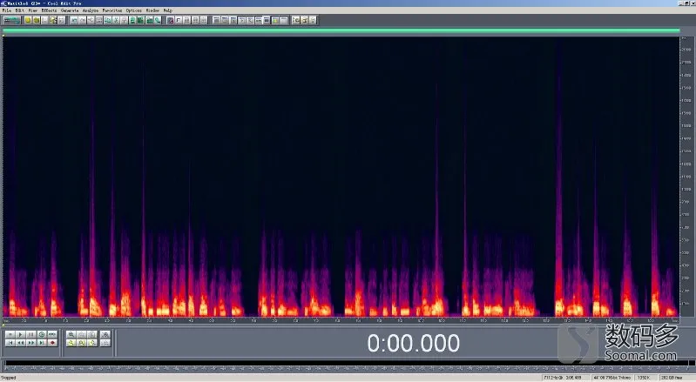
Task: Click the Play Looped circular button
Action: click(x=42, y=335)
